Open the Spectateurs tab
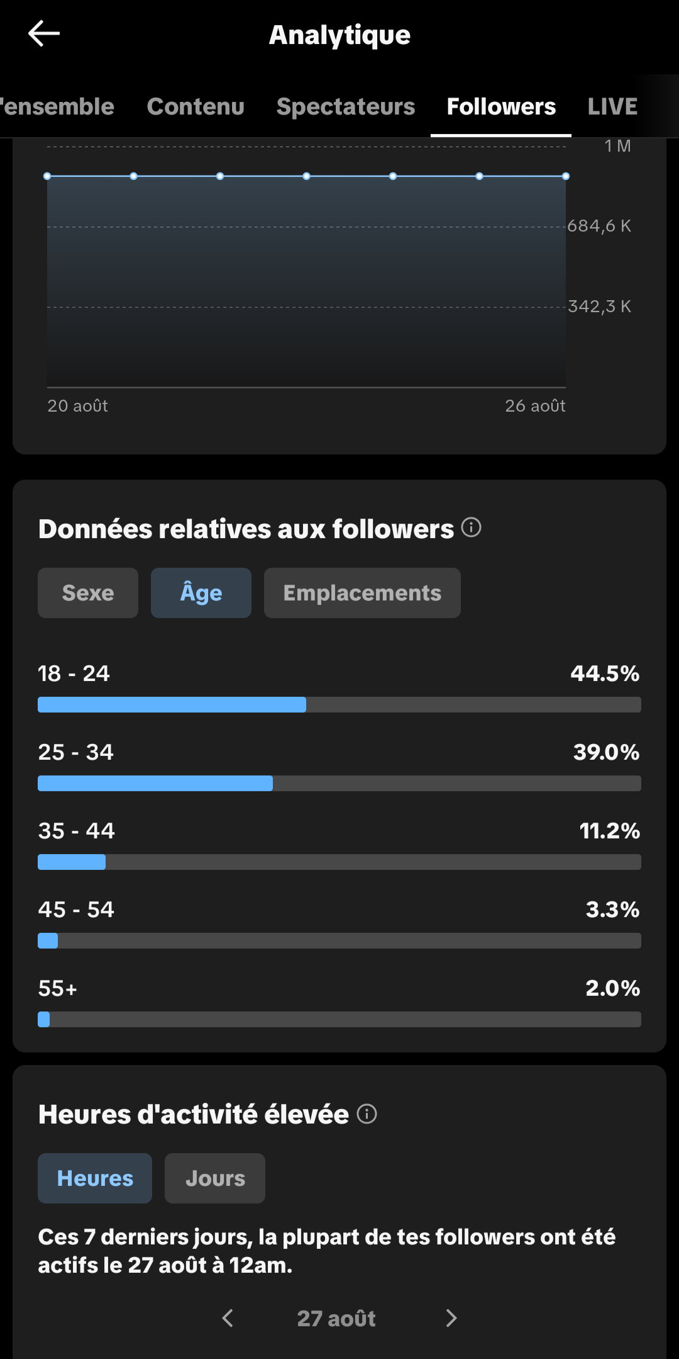Image resolution: width=679 pixels, height=1359 pixels. pyautogui.click(x=346, y=106)
